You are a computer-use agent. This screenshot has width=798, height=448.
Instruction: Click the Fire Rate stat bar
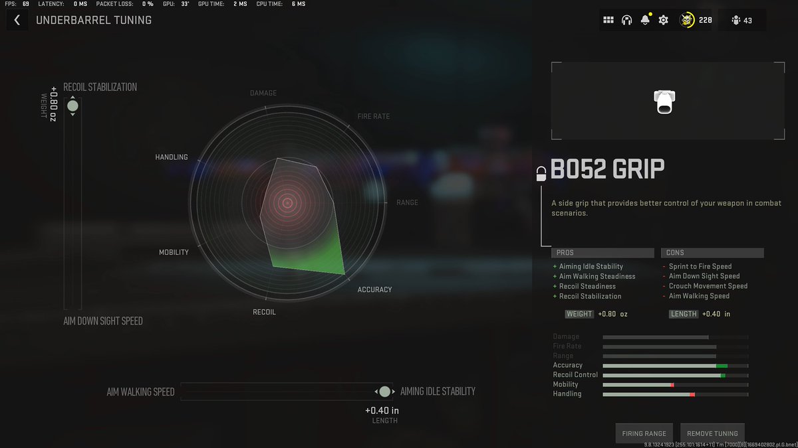tap(676, 346)
